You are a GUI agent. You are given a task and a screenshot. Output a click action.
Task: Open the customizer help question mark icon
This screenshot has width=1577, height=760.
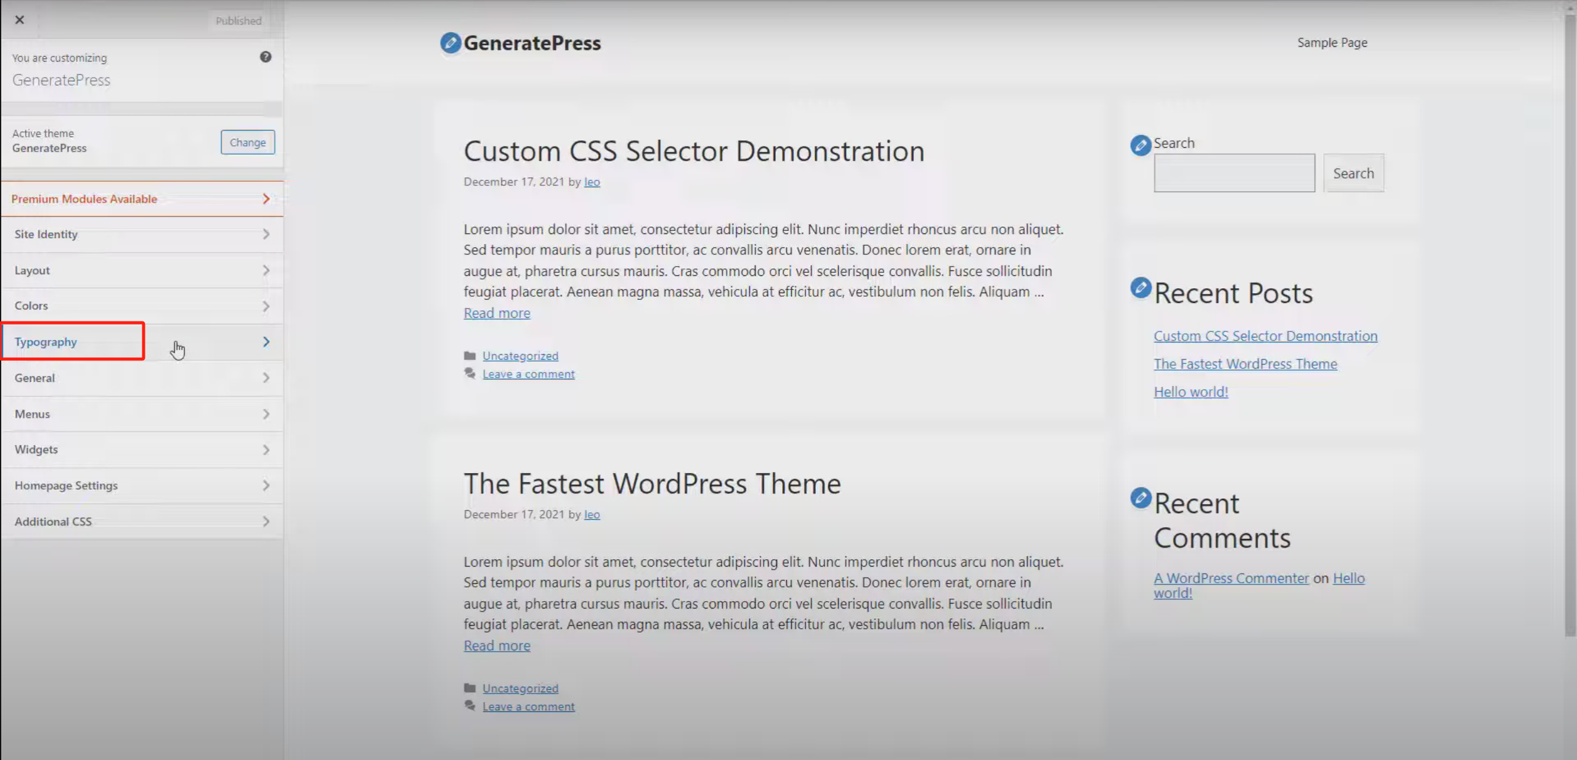(266, 57)
